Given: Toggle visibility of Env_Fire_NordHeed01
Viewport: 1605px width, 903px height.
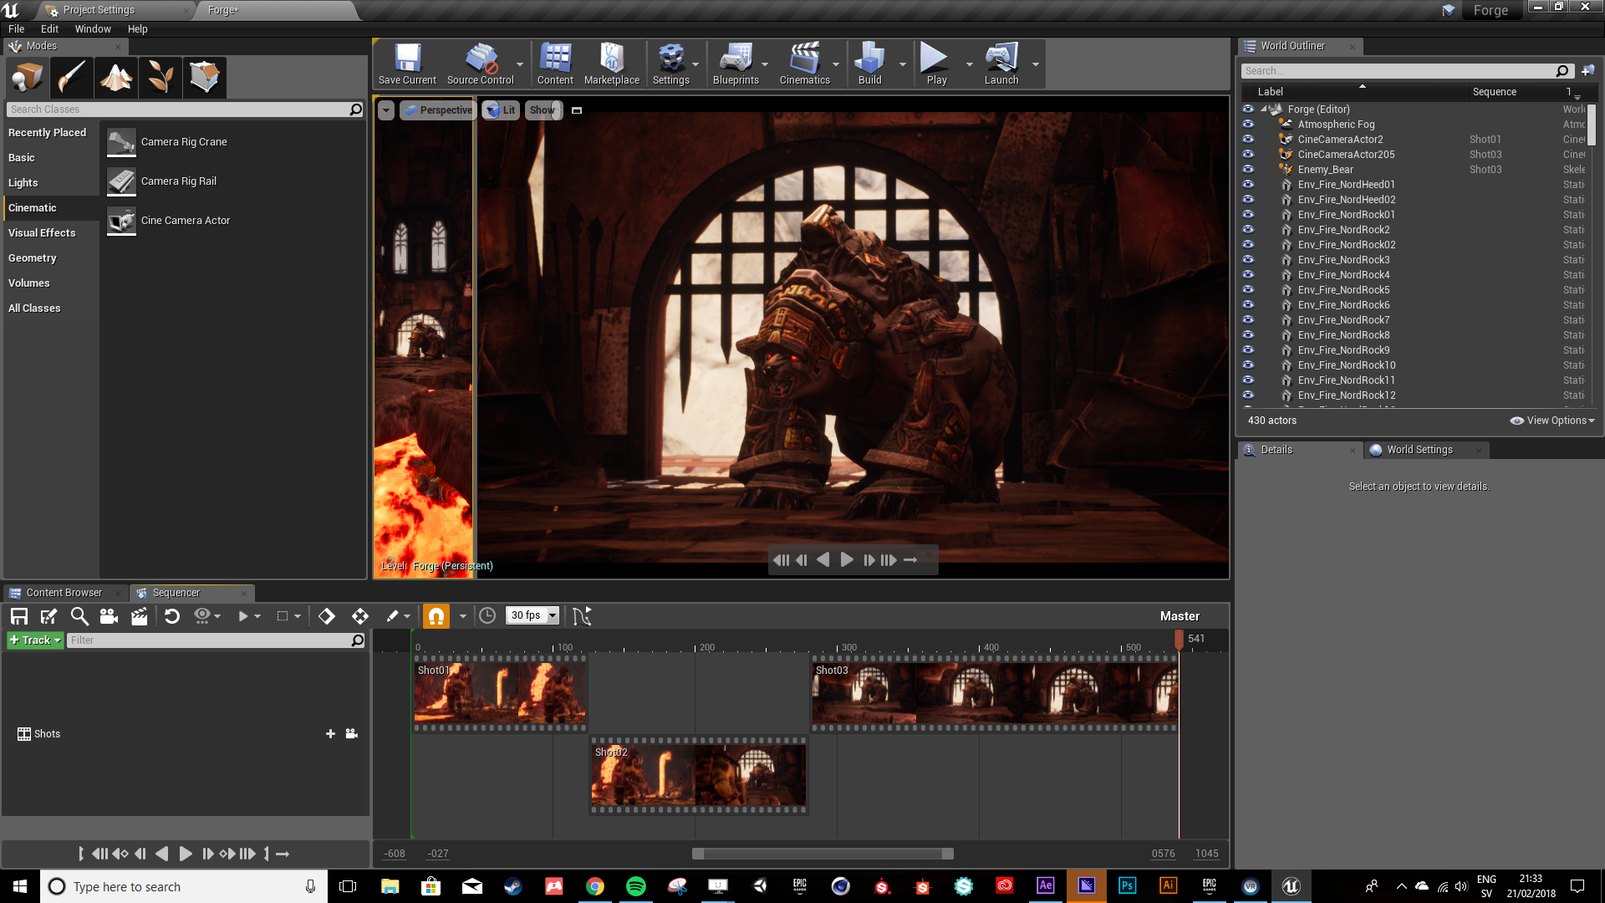Looking at the screenshot, I should (1248, 184).
